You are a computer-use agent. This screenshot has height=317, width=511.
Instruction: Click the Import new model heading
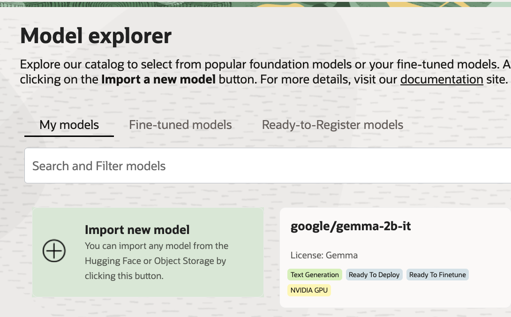136,230
